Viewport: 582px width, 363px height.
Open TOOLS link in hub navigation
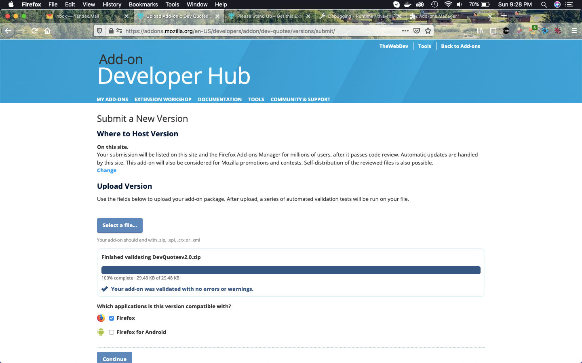tap(256, 99)
